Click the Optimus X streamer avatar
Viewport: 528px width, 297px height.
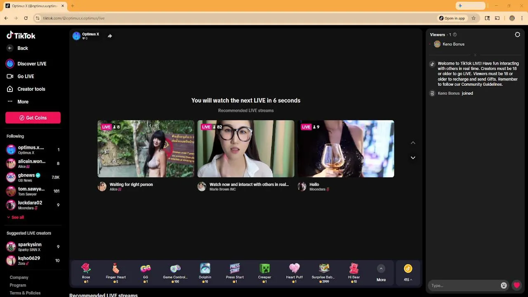coord(76,36)
